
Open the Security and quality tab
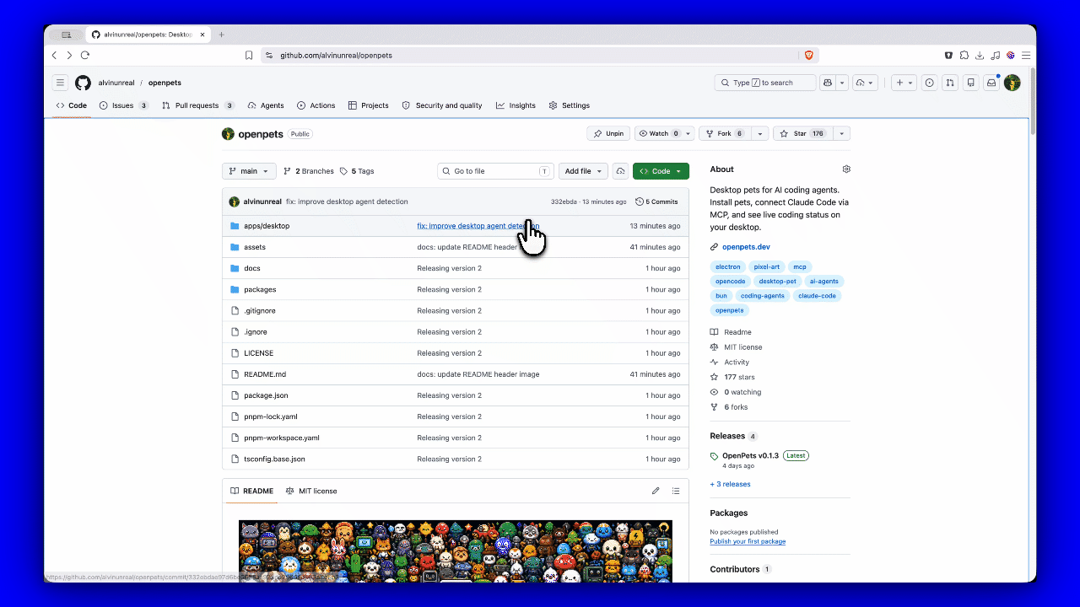(442, 105)
